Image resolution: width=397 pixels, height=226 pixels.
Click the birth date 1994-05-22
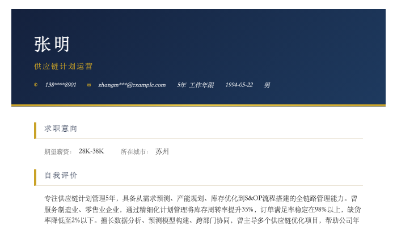tap(239, 85)
